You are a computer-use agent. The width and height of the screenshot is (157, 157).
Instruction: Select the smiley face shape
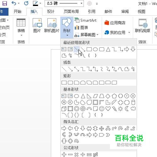tap(102, 109)
